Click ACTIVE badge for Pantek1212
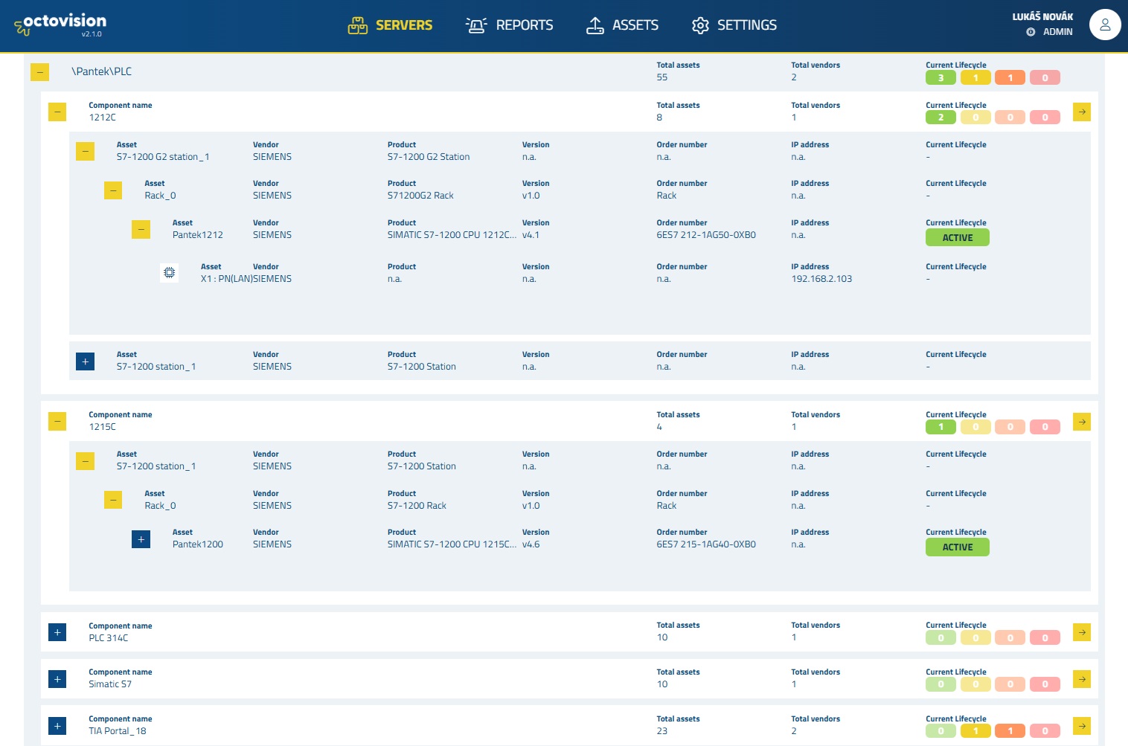 point(958,237)
